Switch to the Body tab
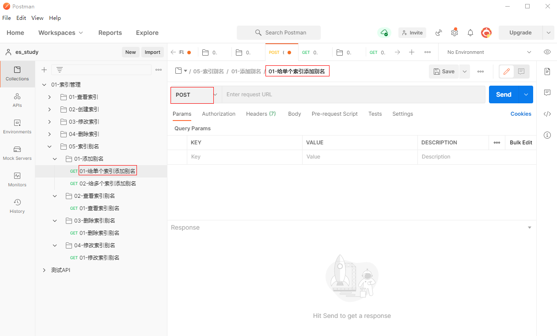The width and height of the screenshot is (557, 336). 294,114
